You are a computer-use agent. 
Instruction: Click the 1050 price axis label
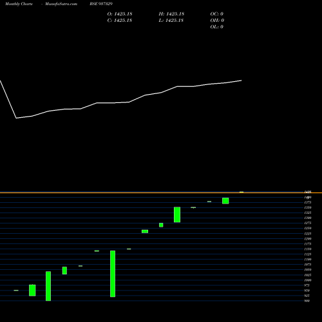point(308,270)
